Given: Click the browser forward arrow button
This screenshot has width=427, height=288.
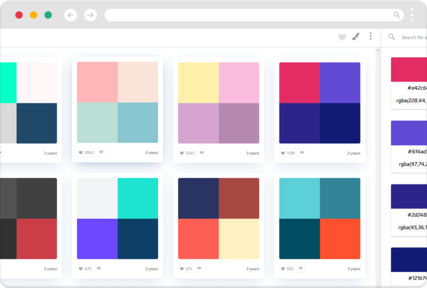Looking at the screenshot, I should click(x=90, y=15).
